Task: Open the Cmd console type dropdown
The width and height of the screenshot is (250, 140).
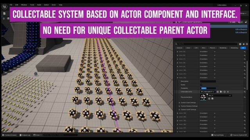Action: tap(37, 135)
